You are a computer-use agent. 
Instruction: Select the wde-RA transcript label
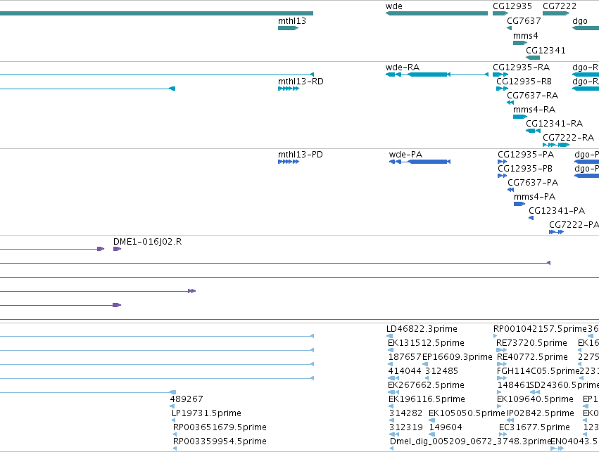[402, 67]
